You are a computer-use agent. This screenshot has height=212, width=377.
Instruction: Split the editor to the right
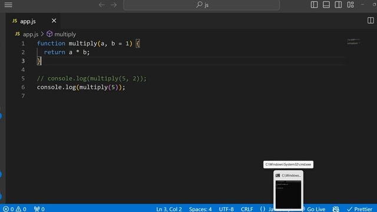[371, 21]
